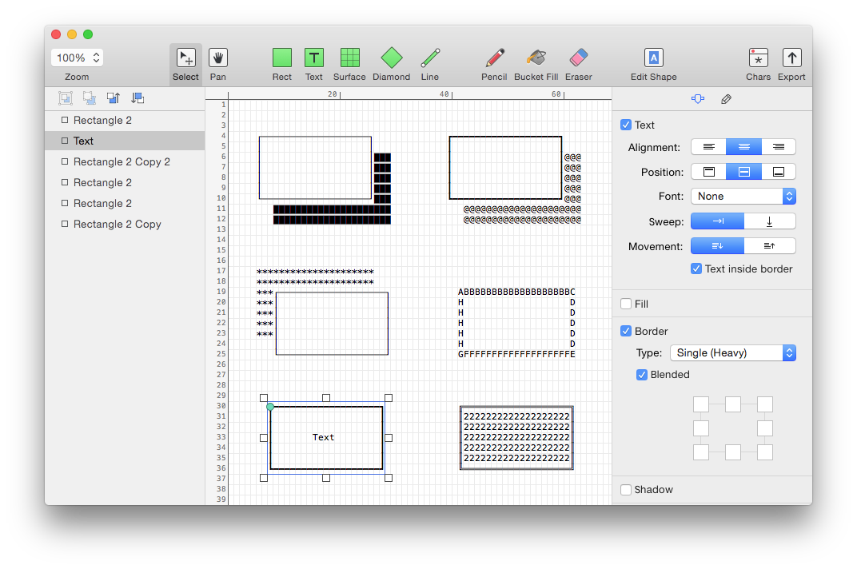Open the Chars palette
The height and width of the screenshot is (569, 857).
pos(758,58)
